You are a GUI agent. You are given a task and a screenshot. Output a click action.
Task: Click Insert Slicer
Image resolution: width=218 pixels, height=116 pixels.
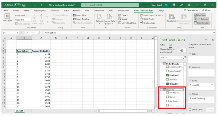point(80,15)
